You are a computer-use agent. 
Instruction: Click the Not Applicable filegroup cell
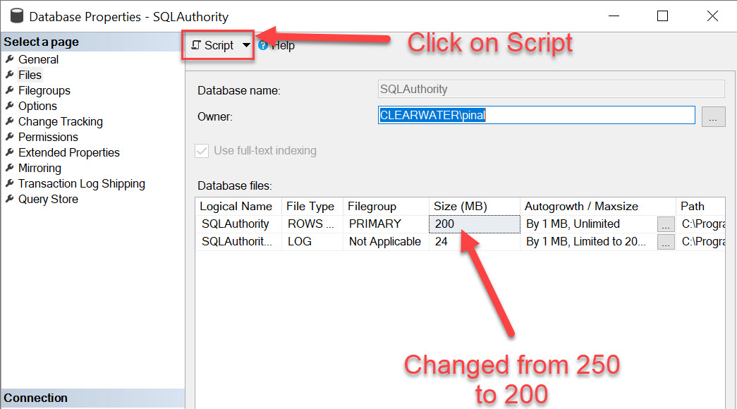386,242
